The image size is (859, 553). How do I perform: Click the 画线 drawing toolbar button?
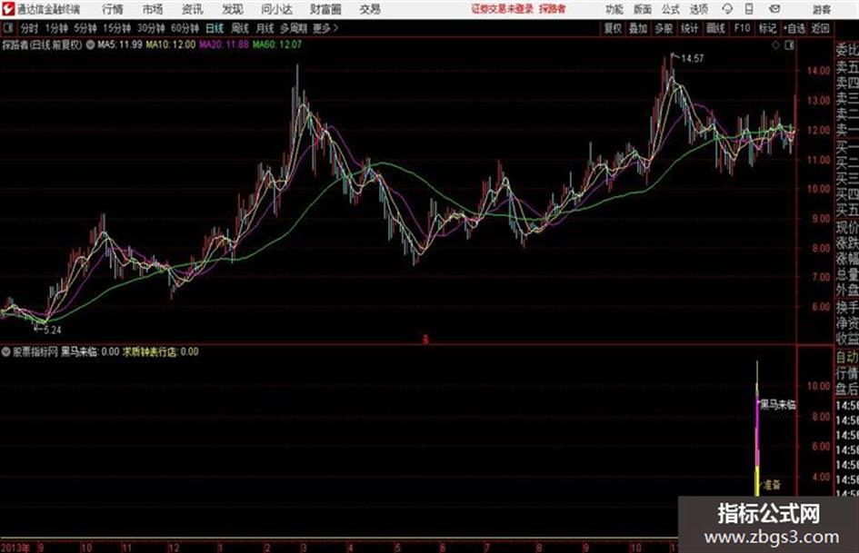click(716, 28)
